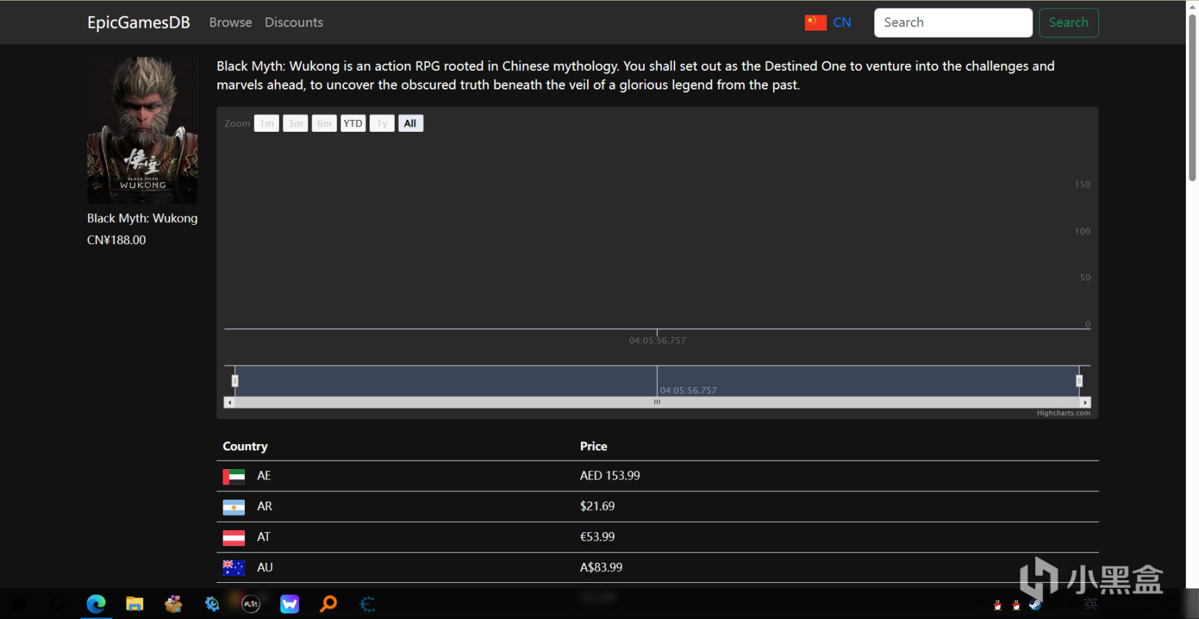Click the $21.69 price
Image resolution: width=1199 pixels, height=619 pixels.
(597, 507)
